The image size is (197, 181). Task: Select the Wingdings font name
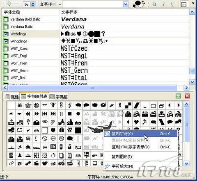click(x=19, y=41)
